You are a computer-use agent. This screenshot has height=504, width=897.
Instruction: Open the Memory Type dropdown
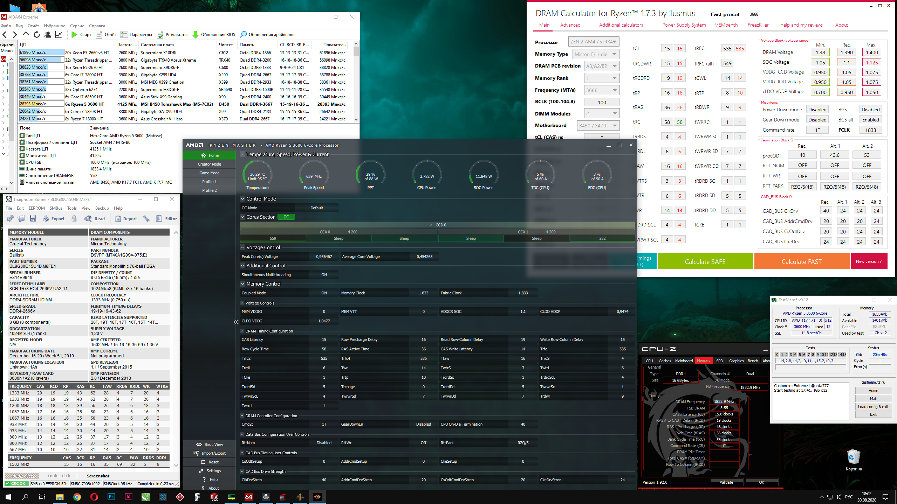click(x=596, y=54)
